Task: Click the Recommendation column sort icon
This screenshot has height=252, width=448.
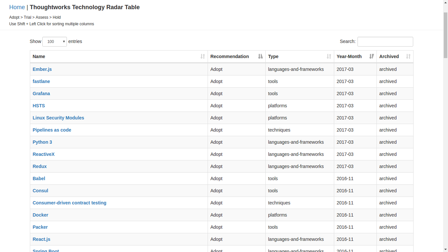Action: [x=260, y=56]
